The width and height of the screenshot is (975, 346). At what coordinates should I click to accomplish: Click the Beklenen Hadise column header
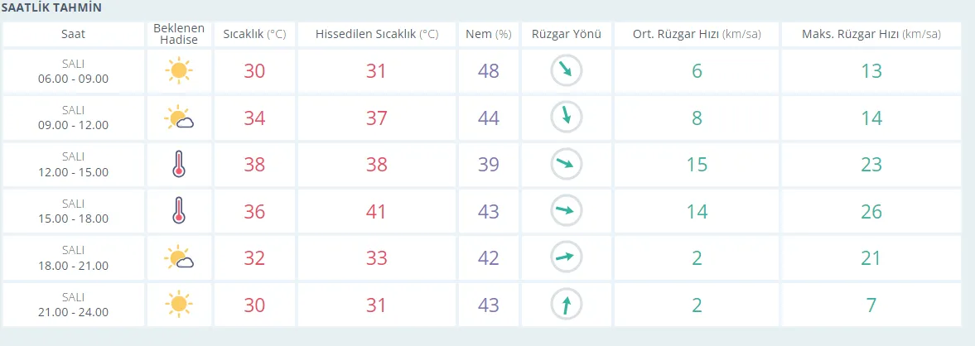[178, 34]
